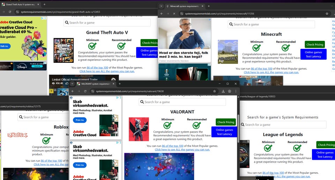Click the Roblox logo thumbnail

[x=17, y=135]
